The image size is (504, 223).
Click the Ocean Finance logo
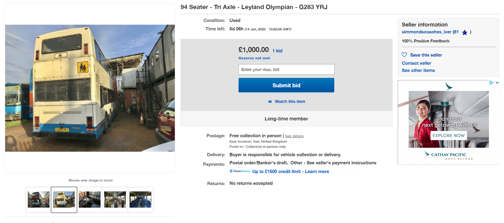point(240,171)
